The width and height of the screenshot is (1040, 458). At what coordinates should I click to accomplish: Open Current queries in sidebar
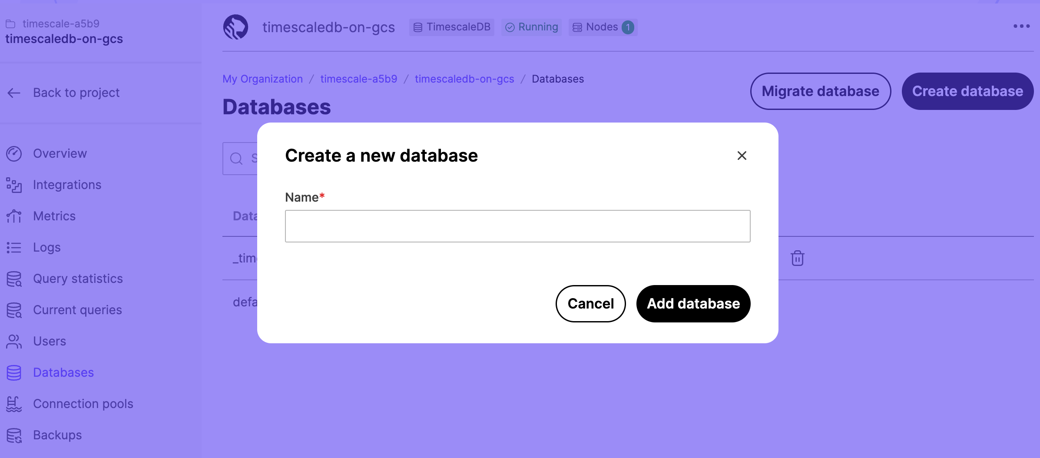click(77, 310)
